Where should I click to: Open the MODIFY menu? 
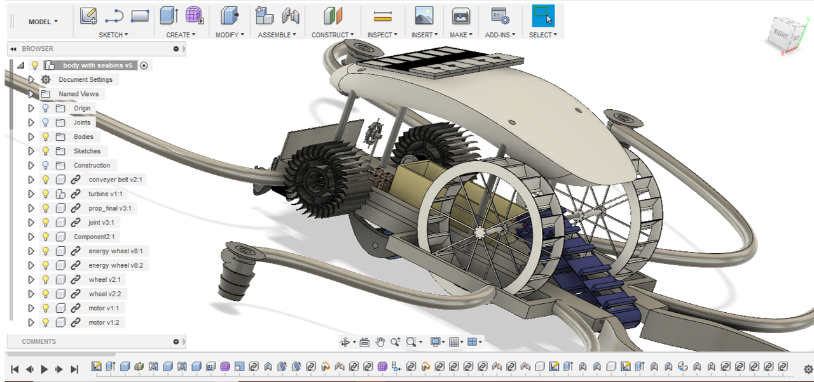click(x=230, y=35)
